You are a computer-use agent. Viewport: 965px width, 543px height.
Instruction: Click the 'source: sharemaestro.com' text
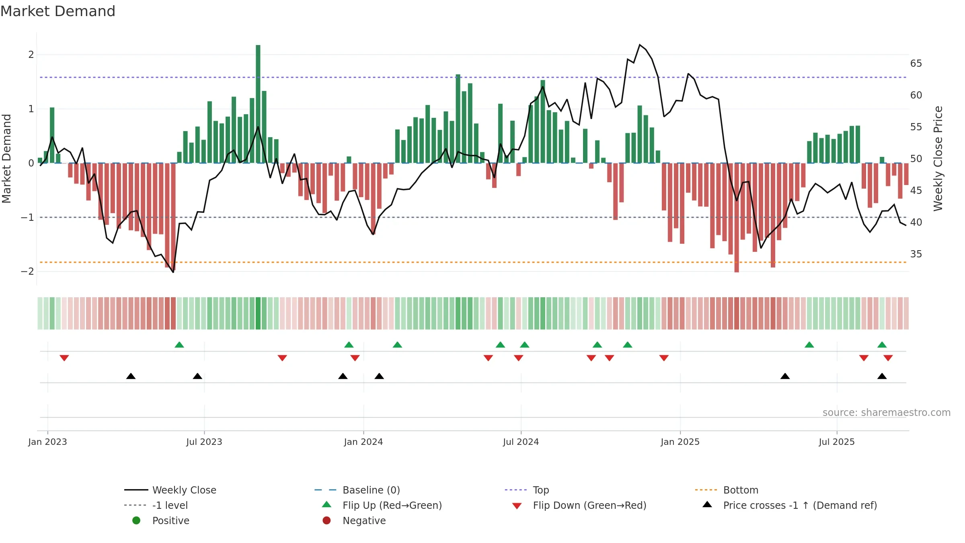pos(887,412)
